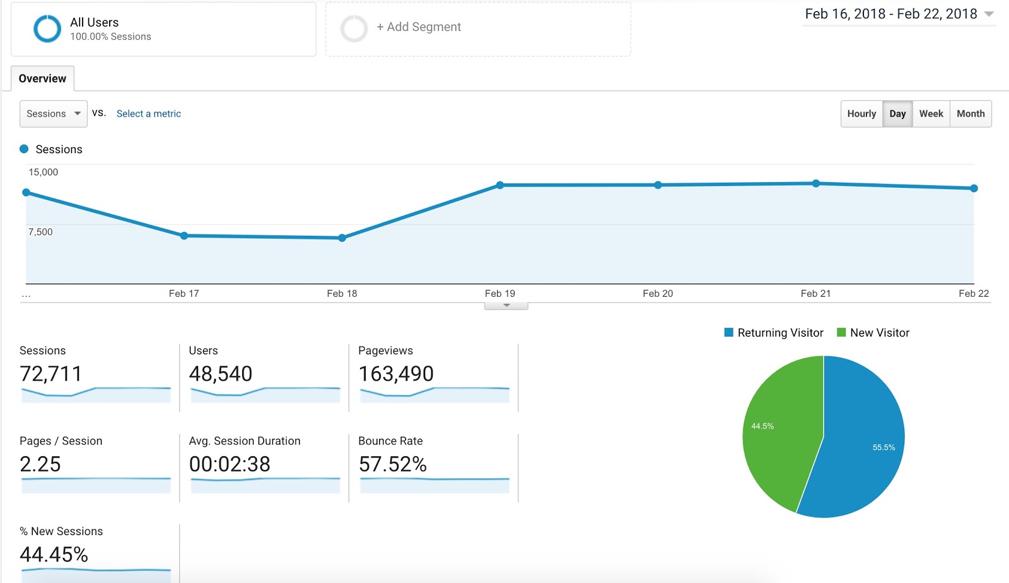The width and height of the screenshot is (1009, 583).
Task: Open the Sessions metric dropdown
Action: 54,114
